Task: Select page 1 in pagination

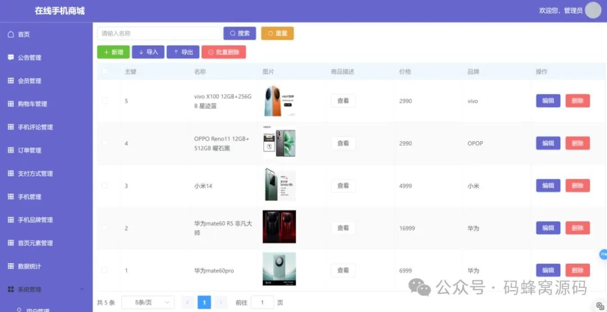Action: click(x=205, y=302)
